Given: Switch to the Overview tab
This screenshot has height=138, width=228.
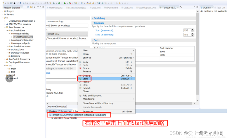Looking at the screenshot, I should coord(52,107).
